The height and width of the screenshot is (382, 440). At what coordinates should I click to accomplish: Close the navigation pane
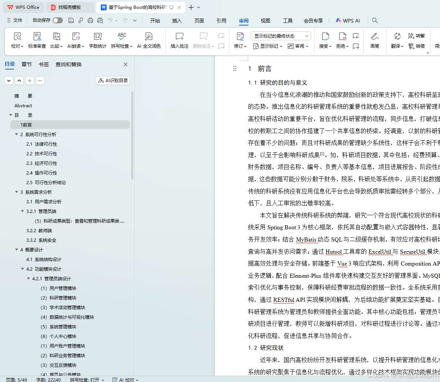(x=126, y=64)
